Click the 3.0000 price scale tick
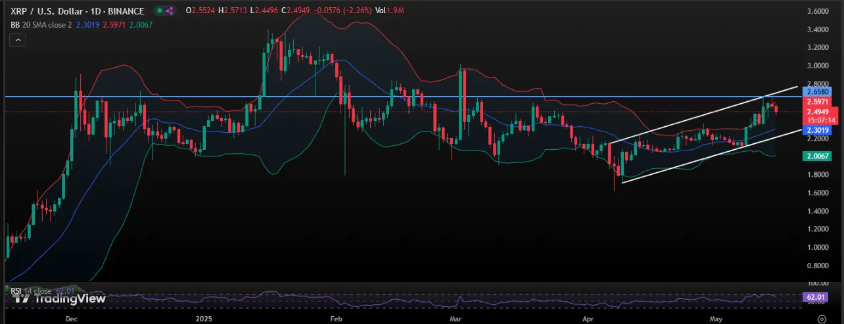The height and width of the screenshot is (324, 844). [817, 66]
